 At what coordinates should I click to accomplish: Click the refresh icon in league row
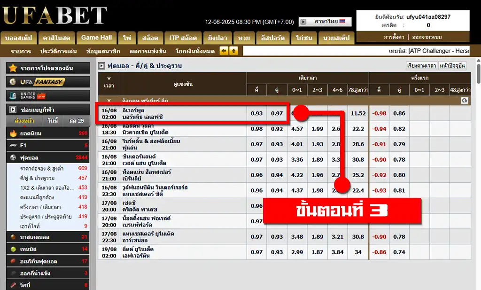(465, 101)
